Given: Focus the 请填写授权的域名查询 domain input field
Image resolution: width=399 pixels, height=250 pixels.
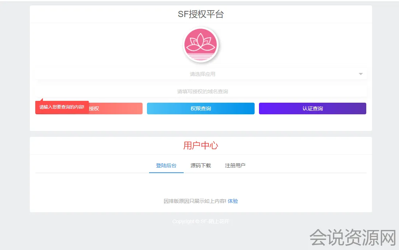Looking at the screenshot, I should click(x=202, y=91).
